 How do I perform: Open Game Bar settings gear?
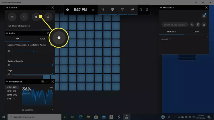pyautogui.click(x=147, y=10)
